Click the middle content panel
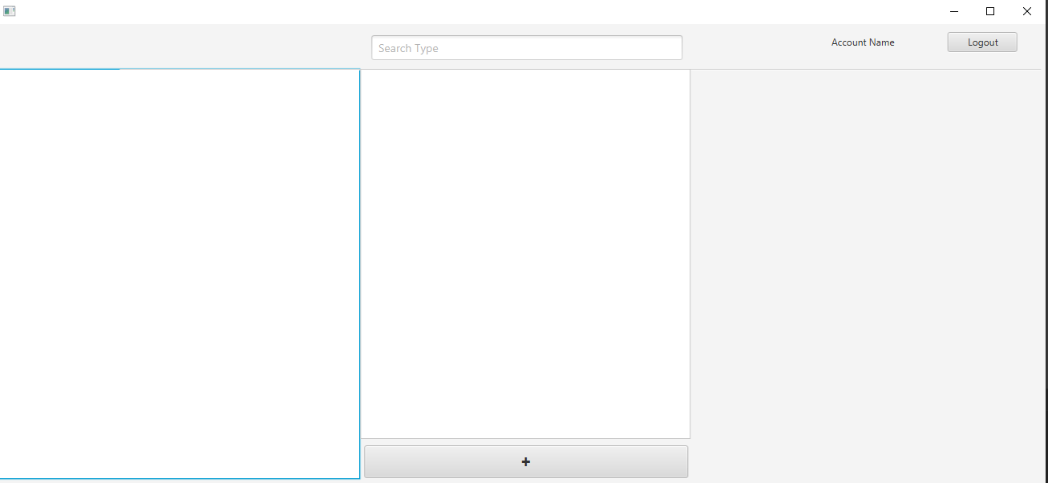The height and width of the screenshot is (483, 1048). (525, 255)
